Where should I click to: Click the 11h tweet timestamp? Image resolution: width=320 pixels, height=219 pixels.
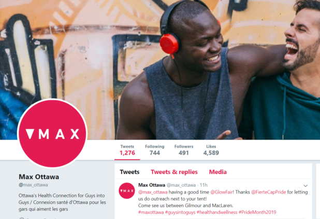pyautogui.click(x=203, y=185)
